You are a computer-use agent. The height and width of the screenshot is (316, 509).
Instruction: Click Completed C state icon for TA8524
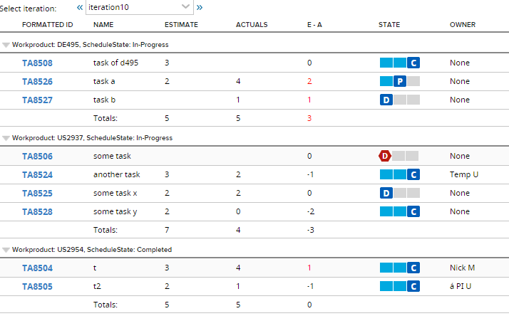pyautogui.click(x=413, y=174)
